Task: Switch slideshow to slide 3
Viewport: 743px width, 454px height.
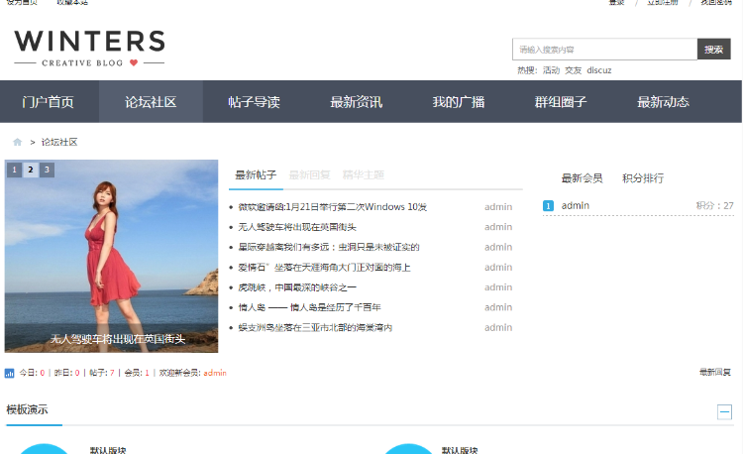Action: [x=47, y=170]
